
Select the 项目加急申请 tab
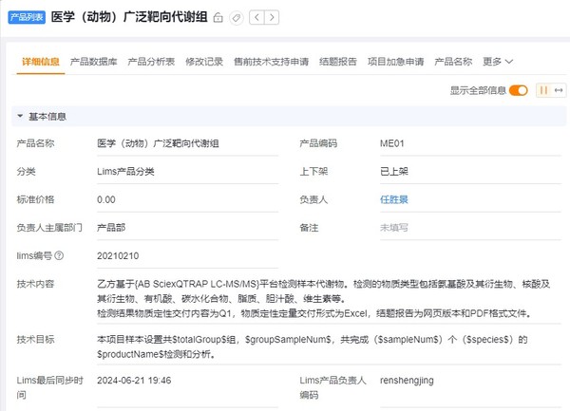(396, 62)
